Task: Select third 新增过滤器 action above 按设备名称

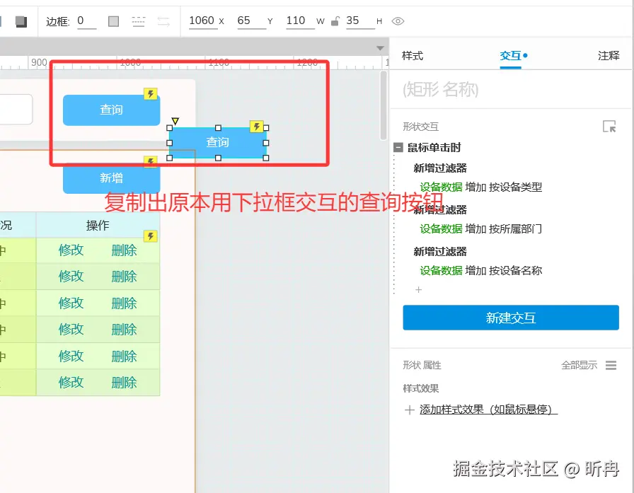Action: 440,252
